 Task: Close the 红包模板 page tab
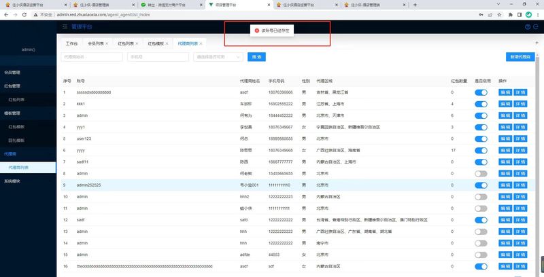point(167,43)
